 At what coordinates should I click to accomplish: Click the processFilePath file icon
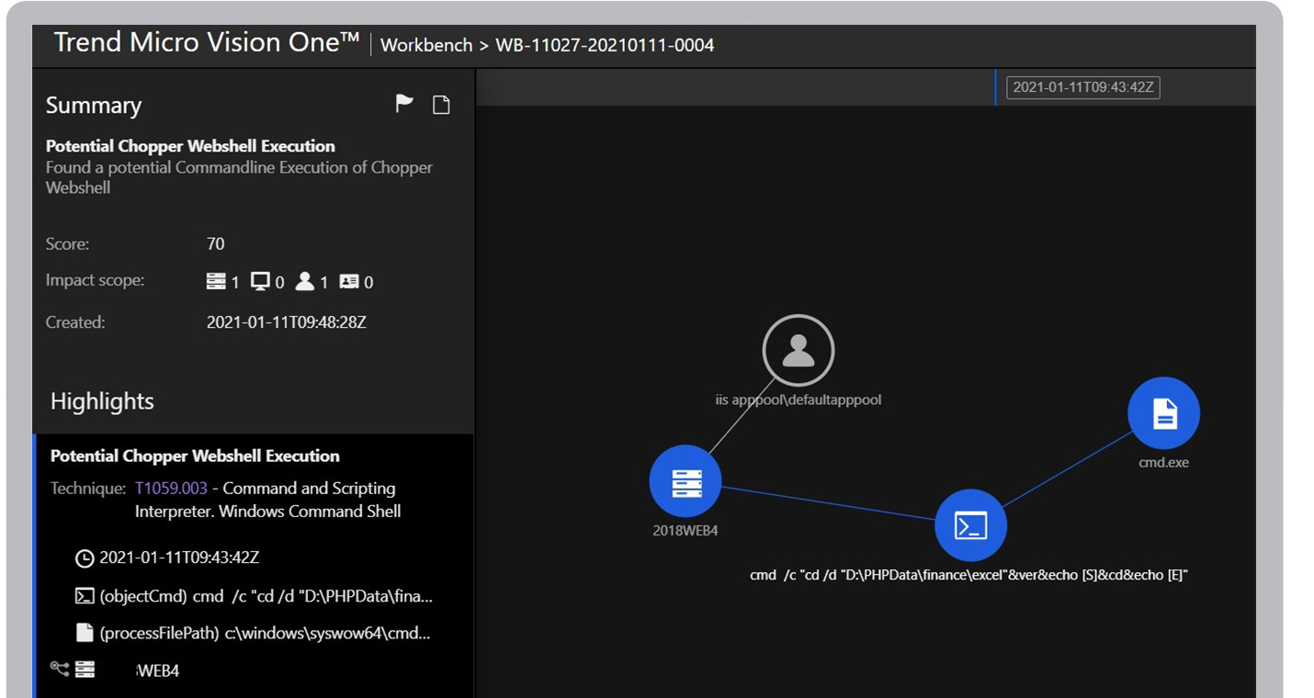coord(85,633)
